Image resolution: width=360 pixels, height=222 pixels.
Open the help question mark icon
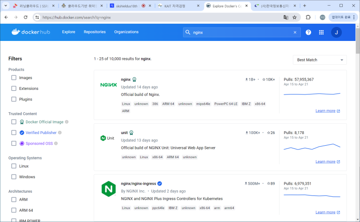(x=308, y=32)
